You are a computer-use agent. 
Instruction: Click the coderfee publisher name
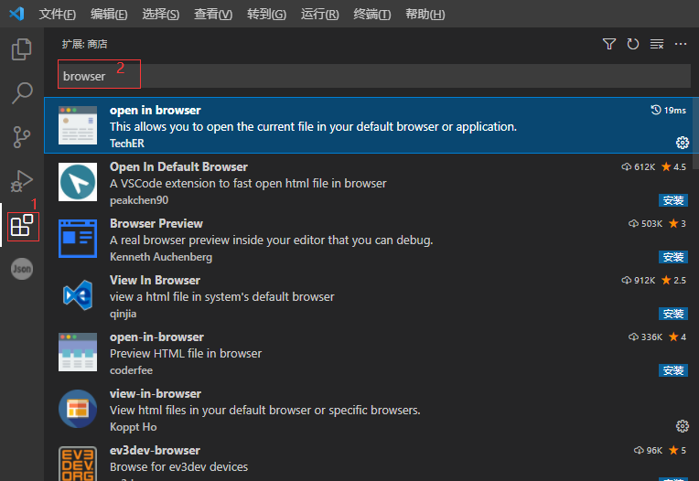coord(131,370)
